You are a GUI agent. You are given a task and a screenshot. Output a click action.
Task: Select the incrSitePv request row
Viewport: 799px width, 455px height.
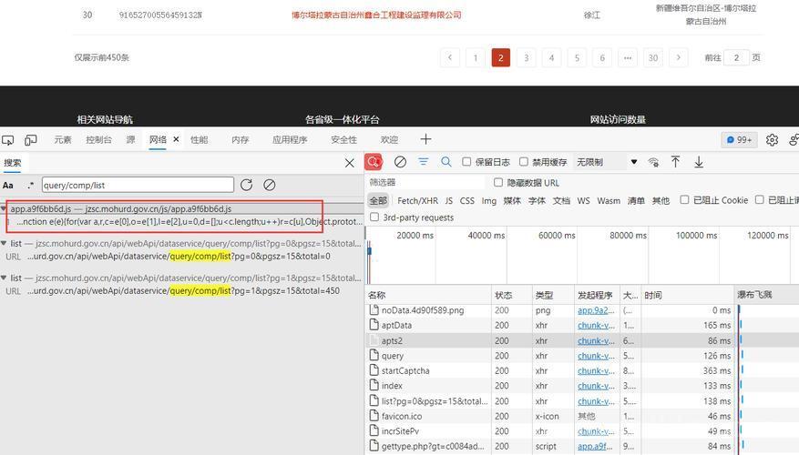550,431
